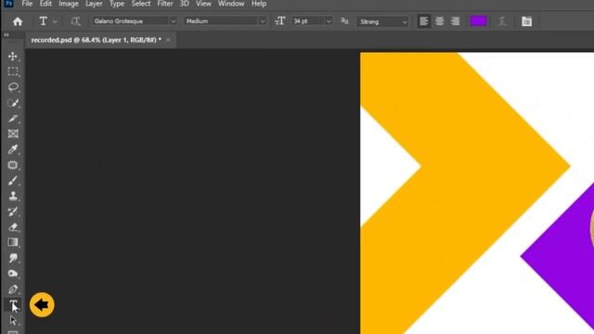Viewport: 594px width, 334px height.
Task: Select the Magic Wand tool
Action: 13,103
